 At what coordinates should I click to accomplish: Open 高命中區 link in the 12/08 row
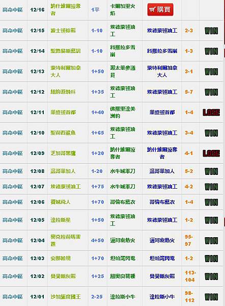(x=12, y=171)
